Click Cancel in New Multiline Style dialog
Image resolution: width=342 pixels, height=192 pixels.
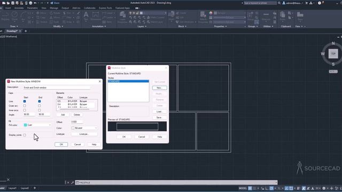click(77, 145)
